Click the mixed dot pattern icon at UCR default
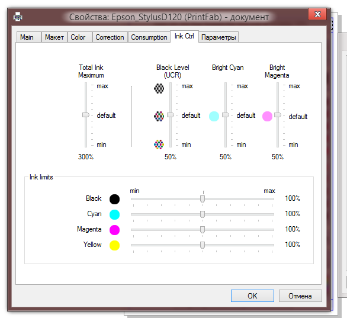 159,117
